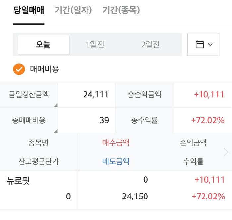Open the calendar date picker icon
Screen dimensions: 232x220
pyautogui.click(x=200, y=44)
